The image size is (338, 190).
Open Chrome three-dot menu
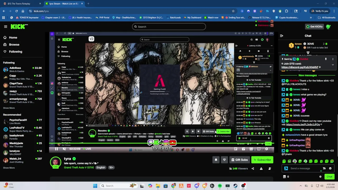(334, 11)
